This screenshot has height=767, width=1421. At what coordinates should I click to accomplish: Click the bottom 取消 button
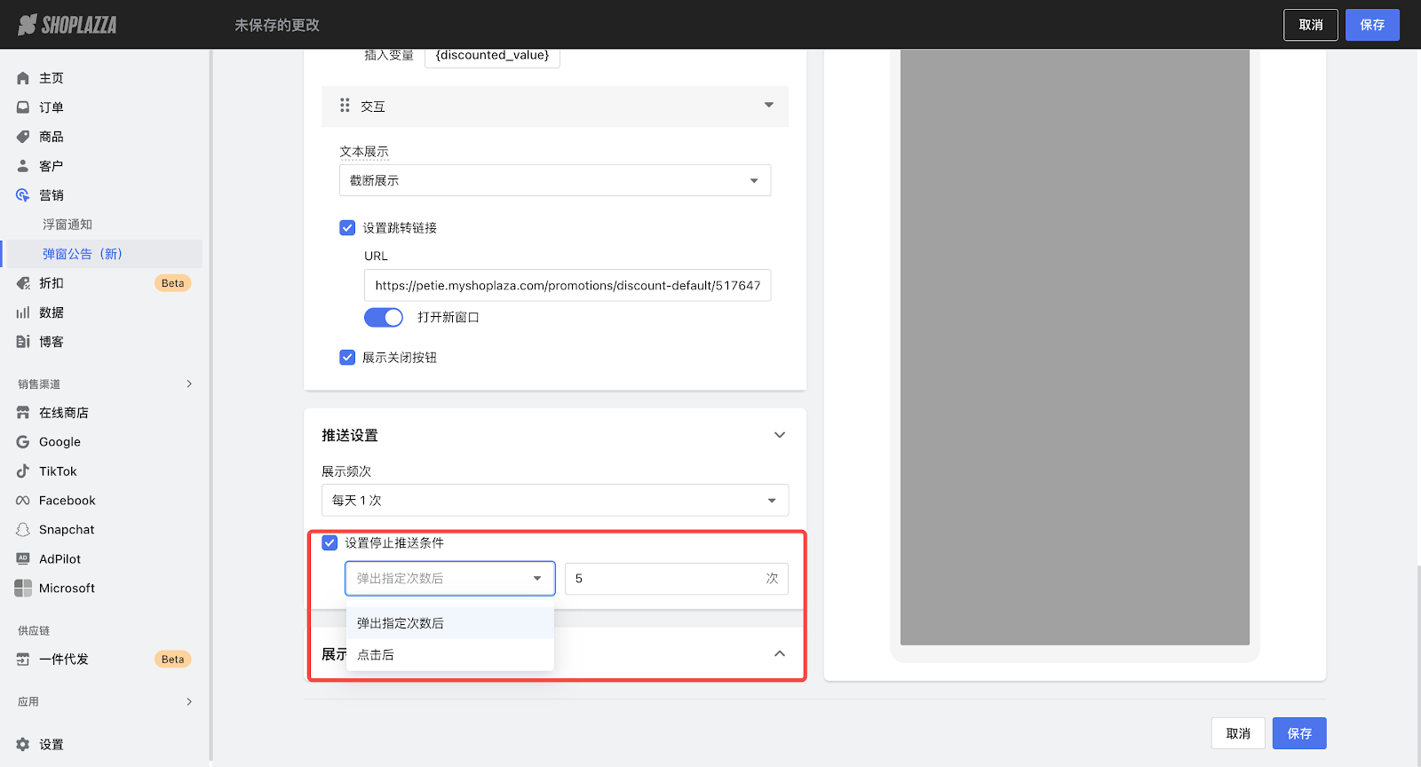[1238, 733]
